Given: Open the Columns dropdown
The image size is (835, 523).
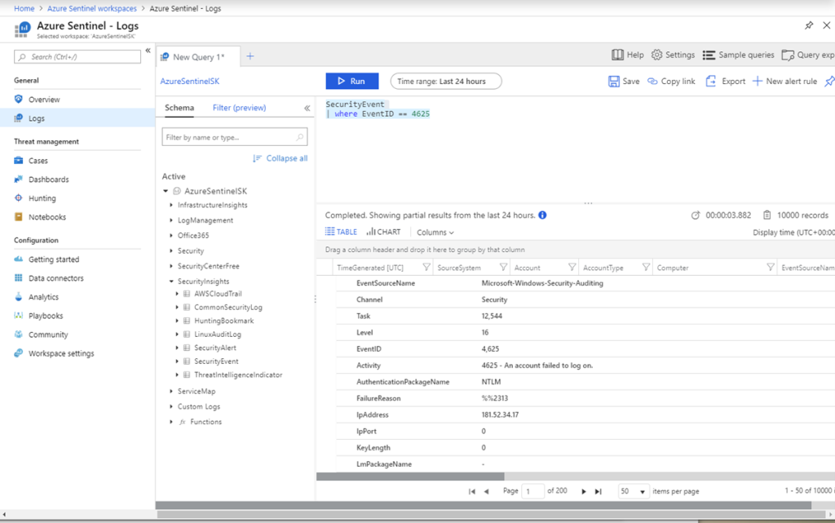Looking at the screenshot, I should coord(435,233).
